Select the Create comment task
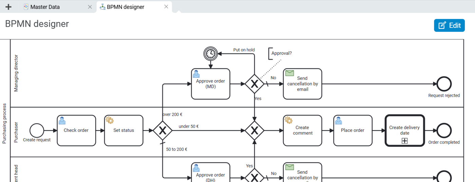The width and height of the screenshot is (475, 182). [303, 130]
